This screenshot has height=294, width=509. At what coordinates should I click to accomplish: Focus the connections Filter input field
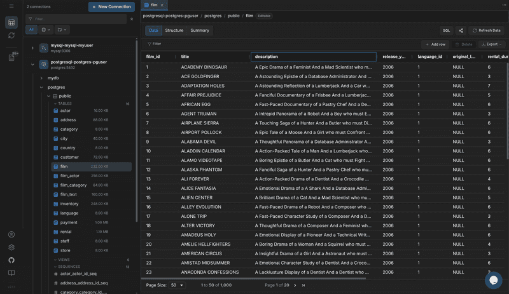click(x=76, y=19)
